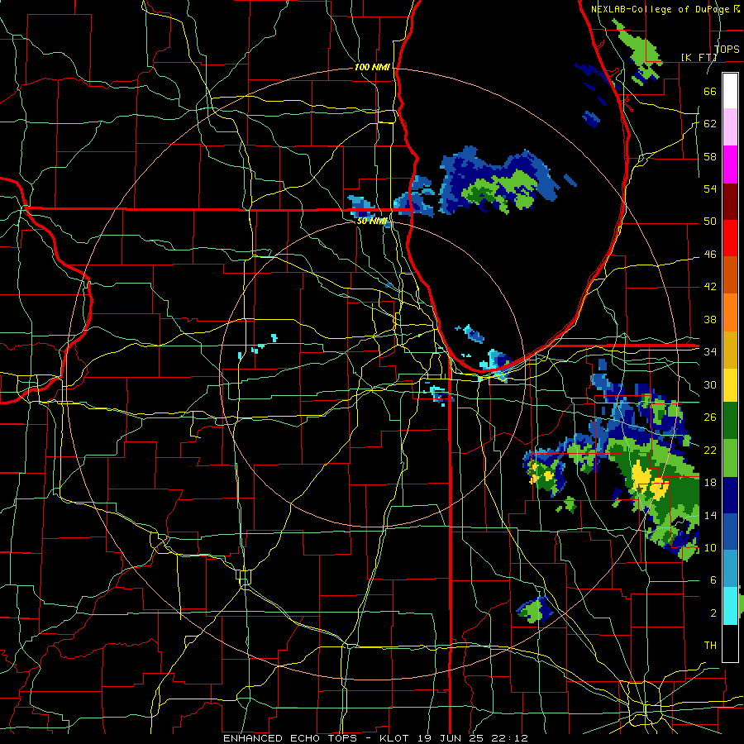Screen dimensions: 744x744
Task: Select the white swatch in the legend
Action: click(730, 91)
